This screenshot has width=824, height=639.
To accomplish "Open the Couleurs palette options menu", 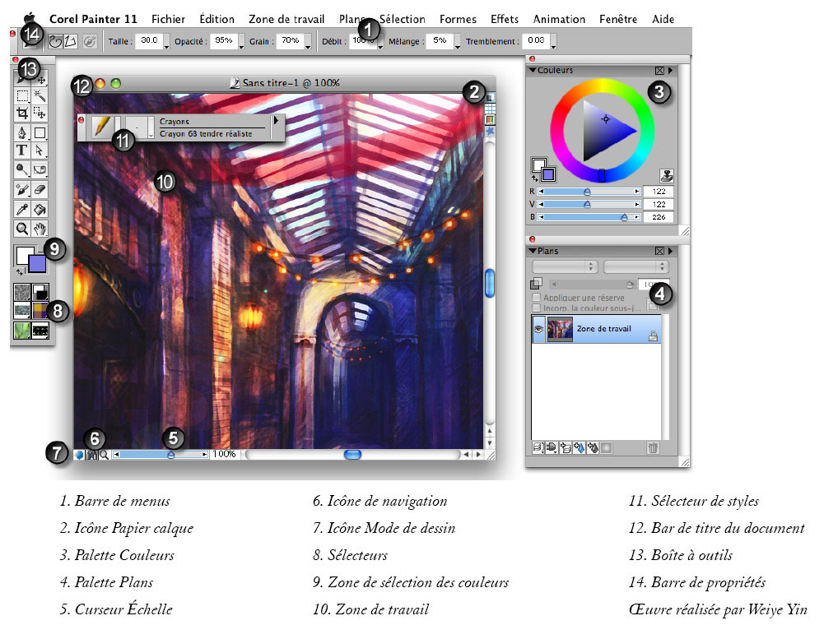I will point(671,71).
